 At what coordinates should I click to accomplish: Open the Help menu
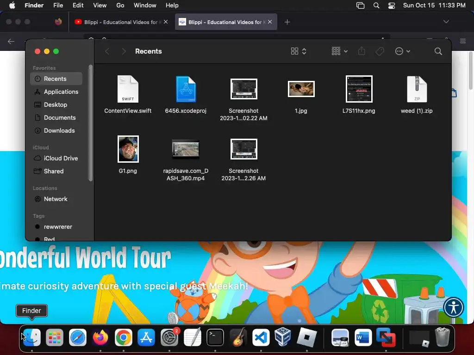(172, 6)
